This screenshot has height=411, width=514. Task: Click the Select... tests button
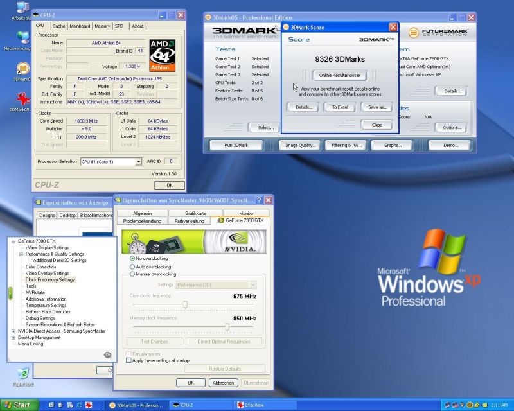(x=265, y=128)
